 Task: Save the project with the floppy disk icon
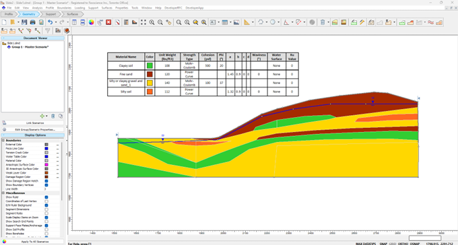(24, 22)
